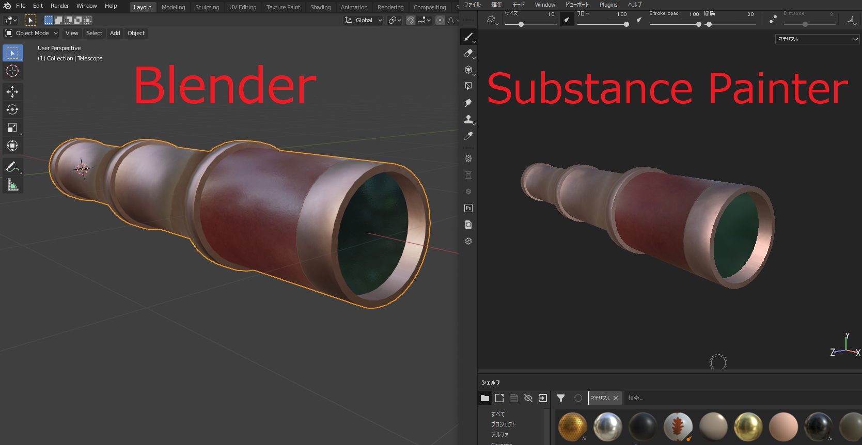The height and width of the screenshot is (445, 862).
Task: Open the shelf folder view icon
Action: [484, 398]
